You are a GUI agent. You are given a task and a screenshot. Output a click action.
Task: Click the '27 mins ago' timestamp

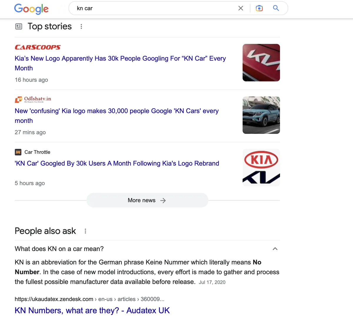(x=30, y=132)
